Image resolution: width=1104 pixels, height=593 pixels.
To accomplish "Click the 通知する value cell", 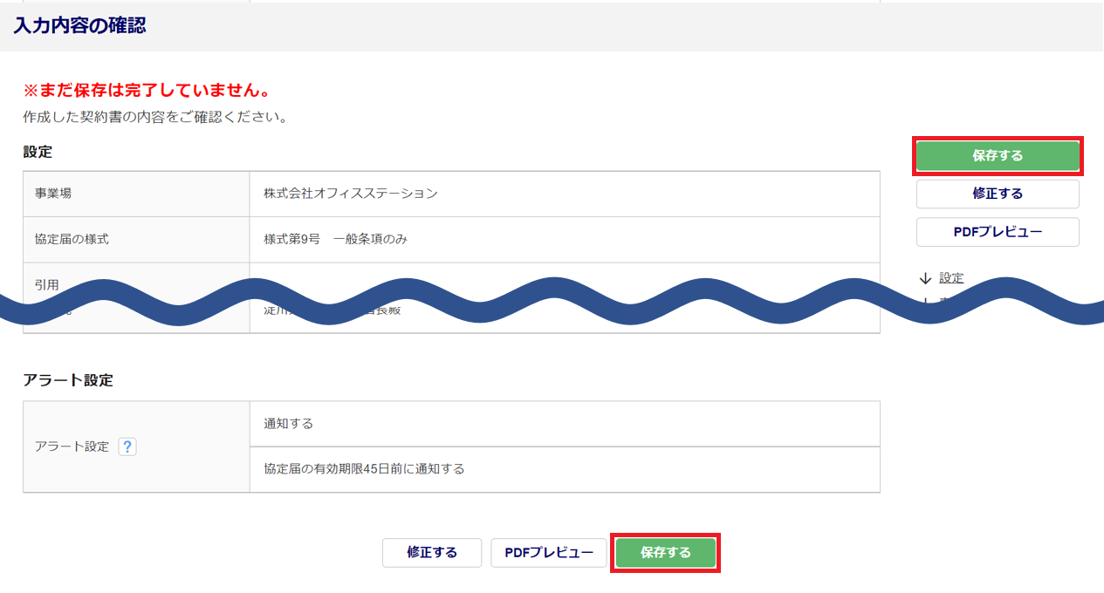I will coord(289,424).
